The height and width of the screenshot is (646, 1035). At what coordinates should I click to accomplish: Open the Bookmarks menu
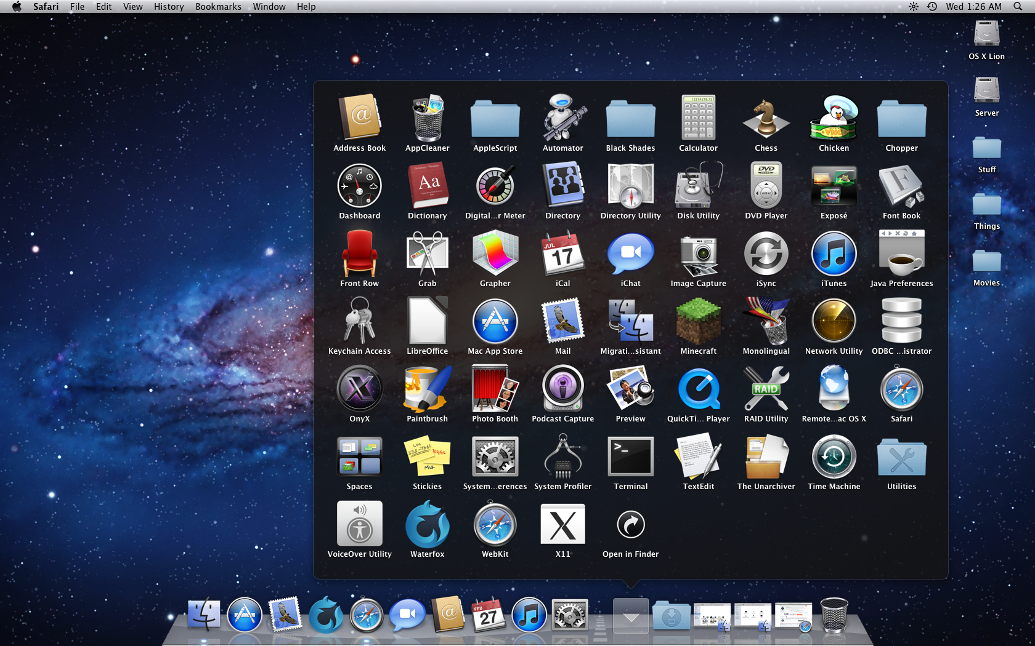[x=218, y=7]
